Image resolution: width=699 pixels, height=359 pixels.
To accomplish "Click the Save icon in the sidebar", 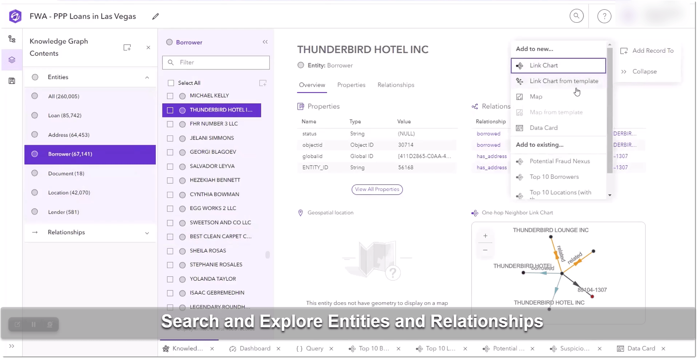I will pyautogui.click(x=12, y=81).
